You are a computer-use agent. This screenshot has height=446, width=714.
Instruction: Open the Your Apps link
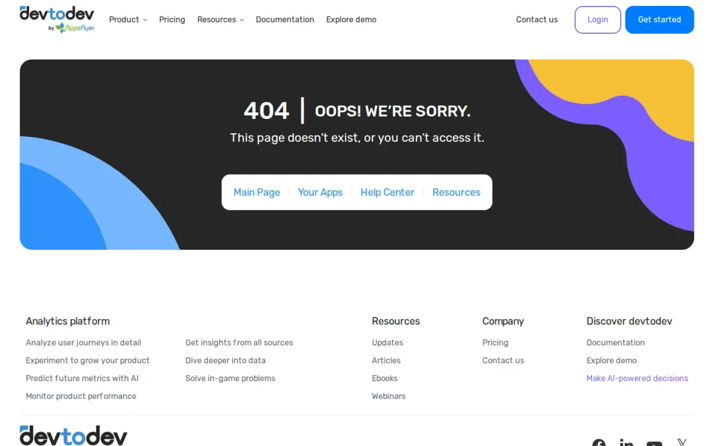tap(320, 192)
